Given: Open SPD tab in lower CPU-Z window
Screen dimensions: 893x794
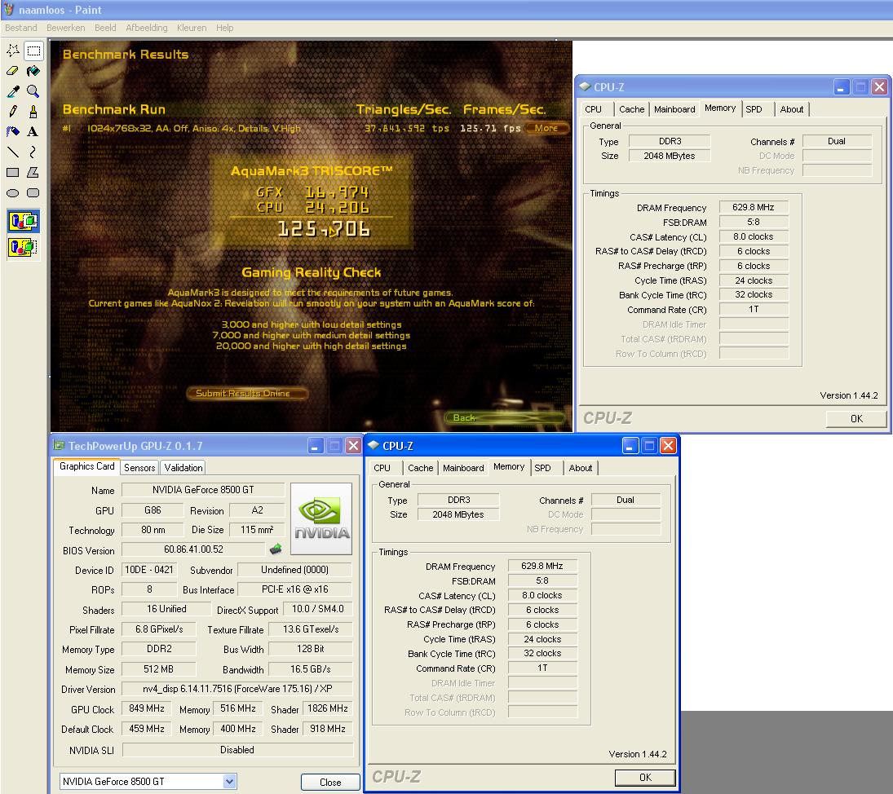Looking at the screenshot, I should [542, 468].
